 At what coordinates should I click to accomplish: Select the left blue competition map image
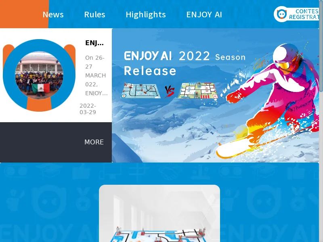pos(141,90)
